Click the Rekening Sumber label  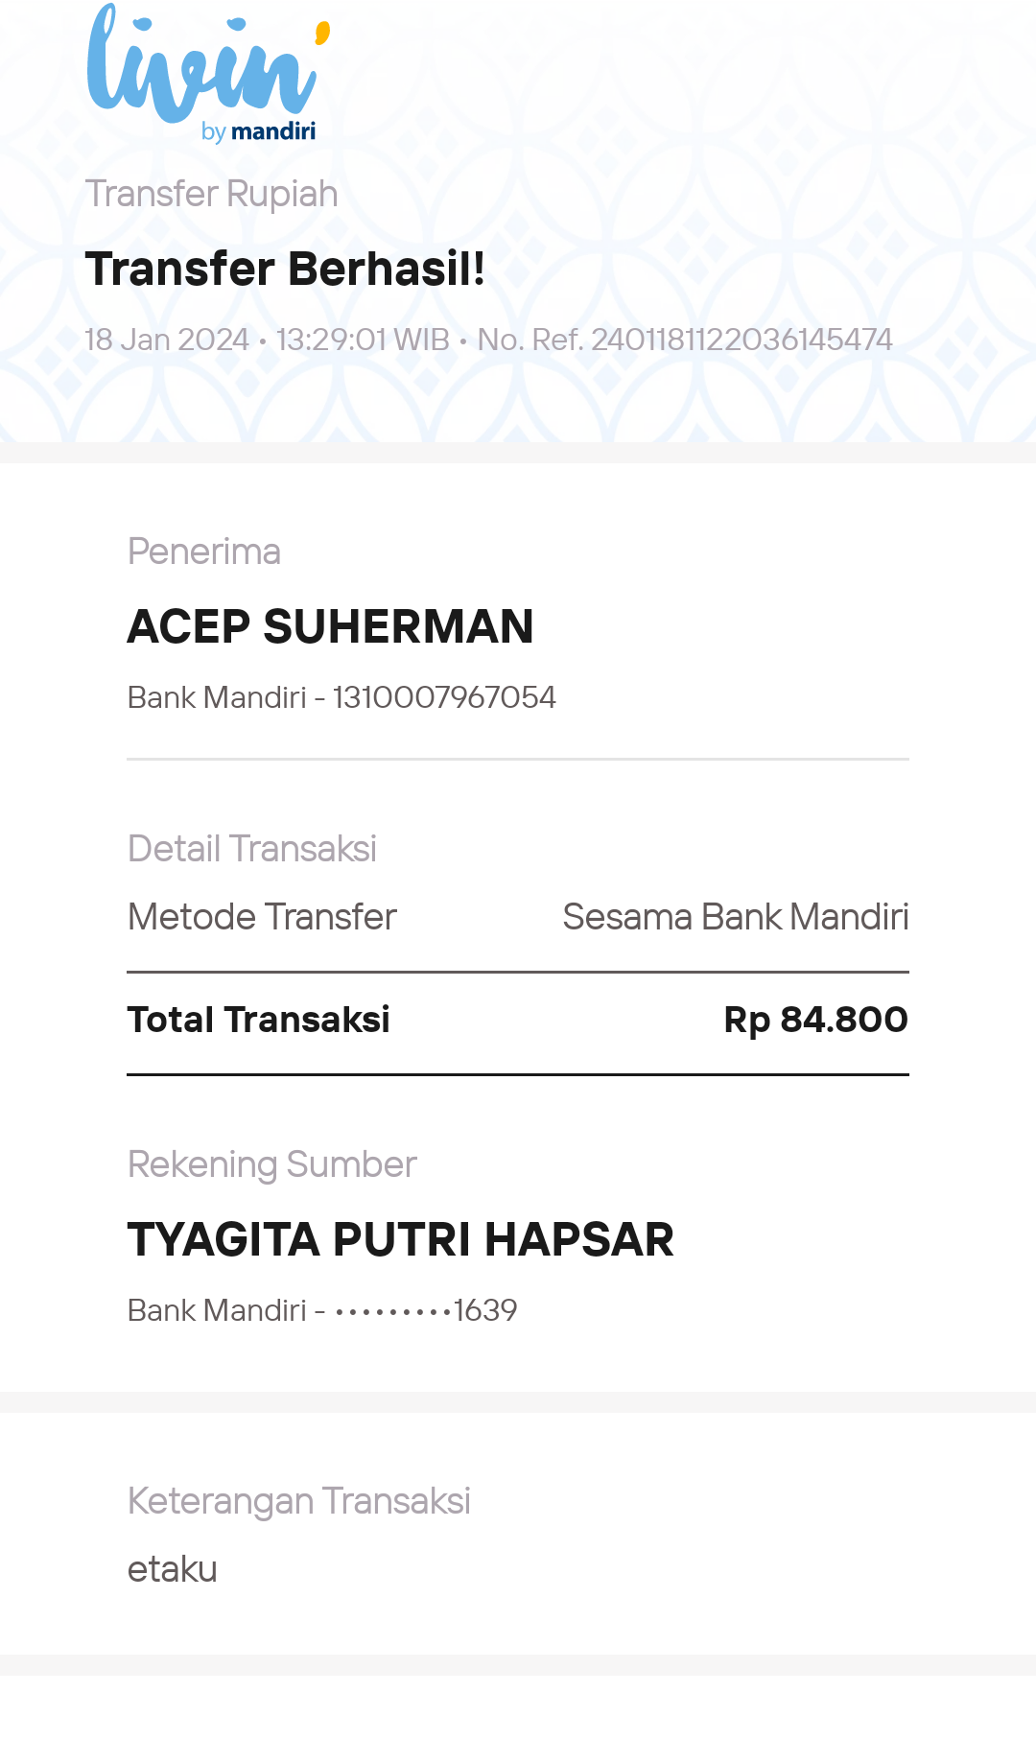point(272,1164)
